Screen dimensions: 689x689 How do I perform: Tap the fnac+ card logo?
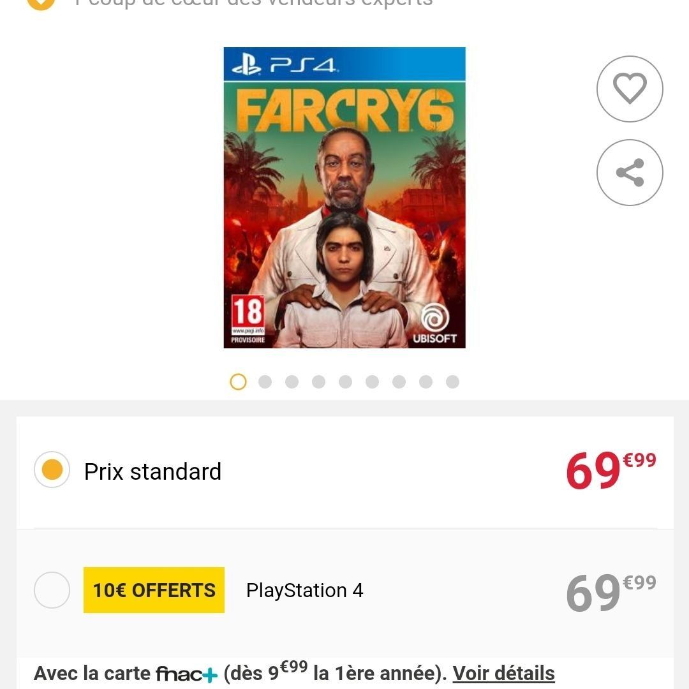pyautogui.click(x=186, y=674)
